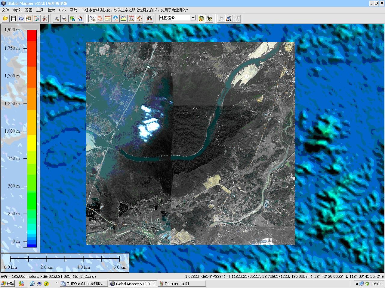Select the Pan hand grab tool

coord(100,19)
